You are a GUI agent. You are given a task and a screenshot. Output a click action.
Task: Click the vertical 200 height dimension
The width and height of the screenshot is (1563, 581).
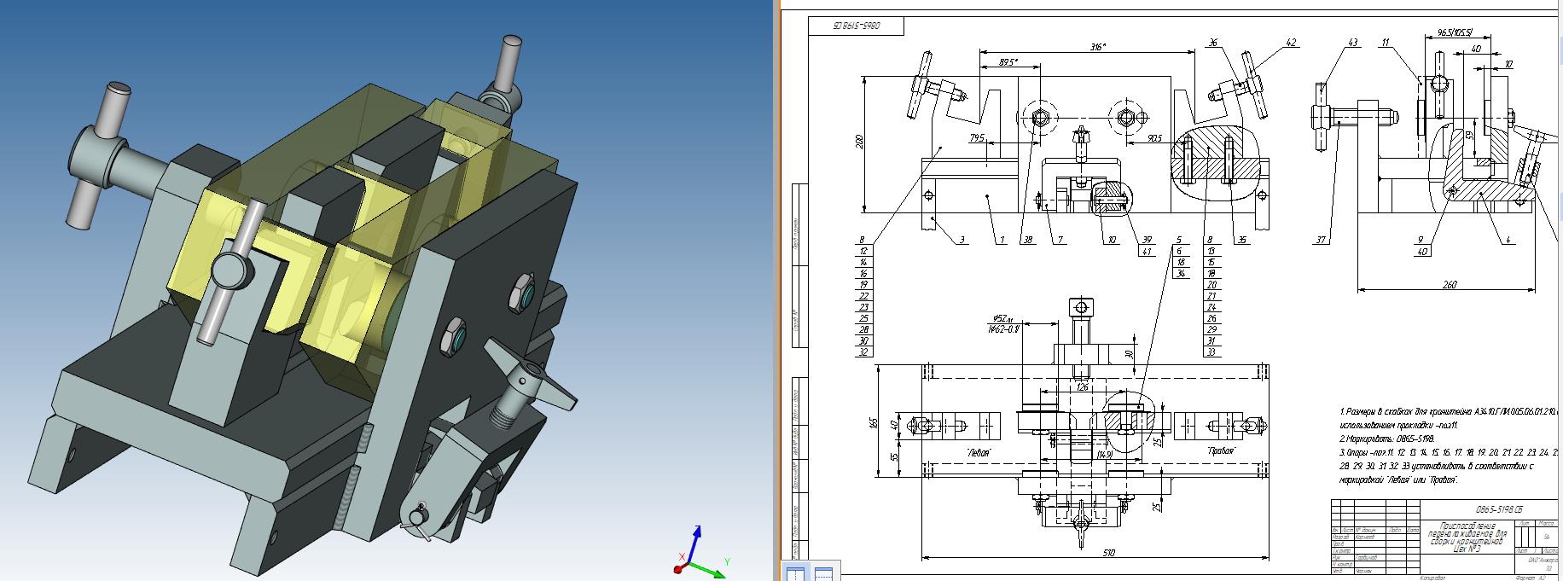859,141
